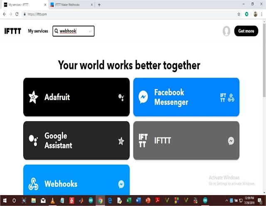Bookmark this page with the star icon
The height and width of the screenshot is (206, 266).
click(x=239, y=14)
